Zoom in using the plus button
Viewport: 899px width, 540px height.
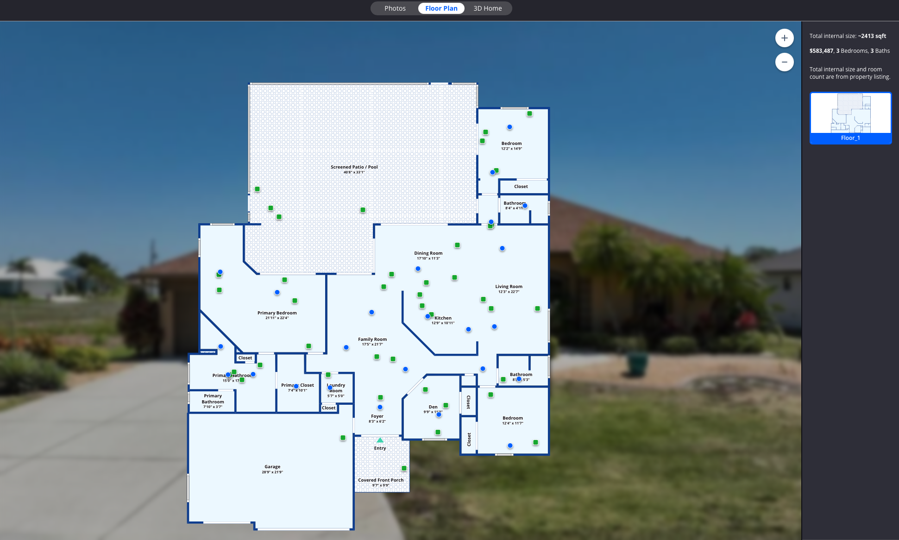(x=784, y=38)
